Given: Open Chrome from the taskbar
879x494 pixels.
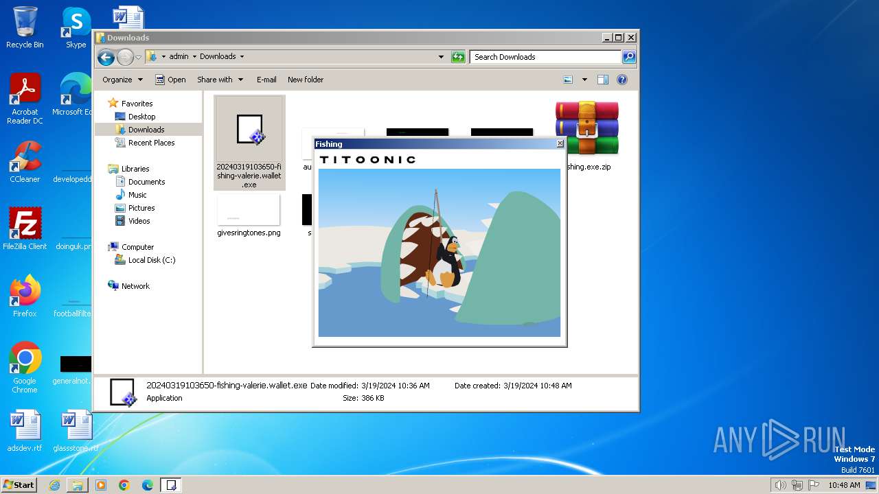Looking at the screenshot, I should [x=124, y=485].
